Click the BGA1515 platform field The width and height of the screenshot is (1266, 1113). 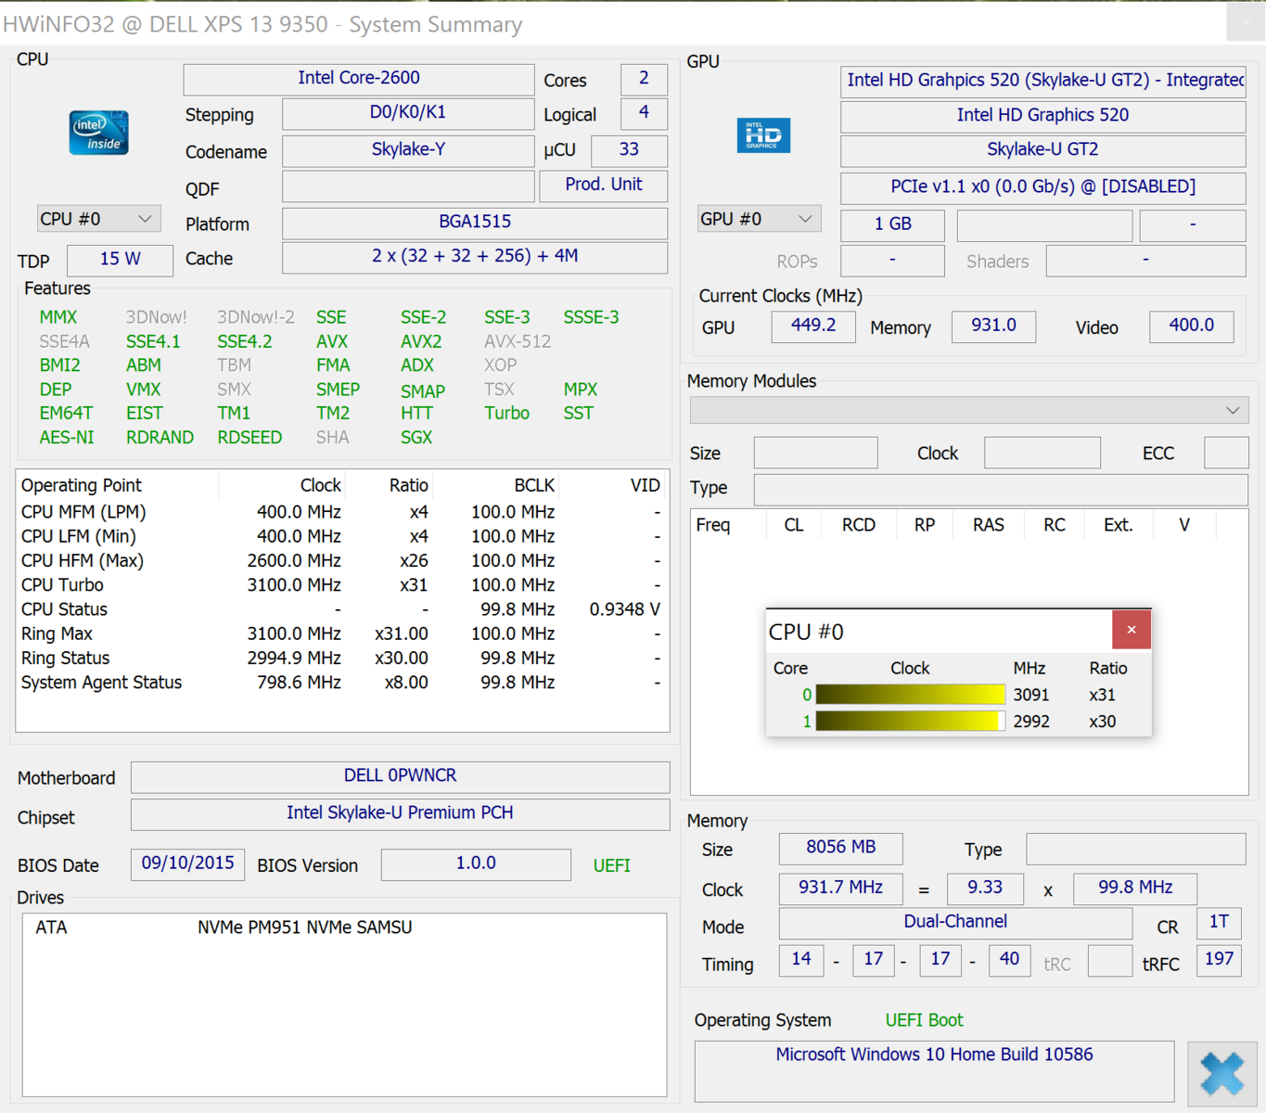pos(475,223)
